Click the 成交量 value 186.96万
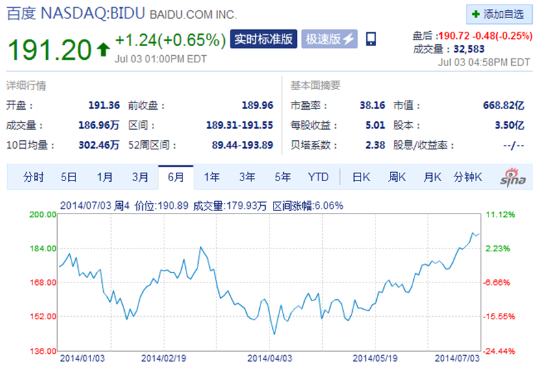Screen dimensions: 534x370 (99, 125)
